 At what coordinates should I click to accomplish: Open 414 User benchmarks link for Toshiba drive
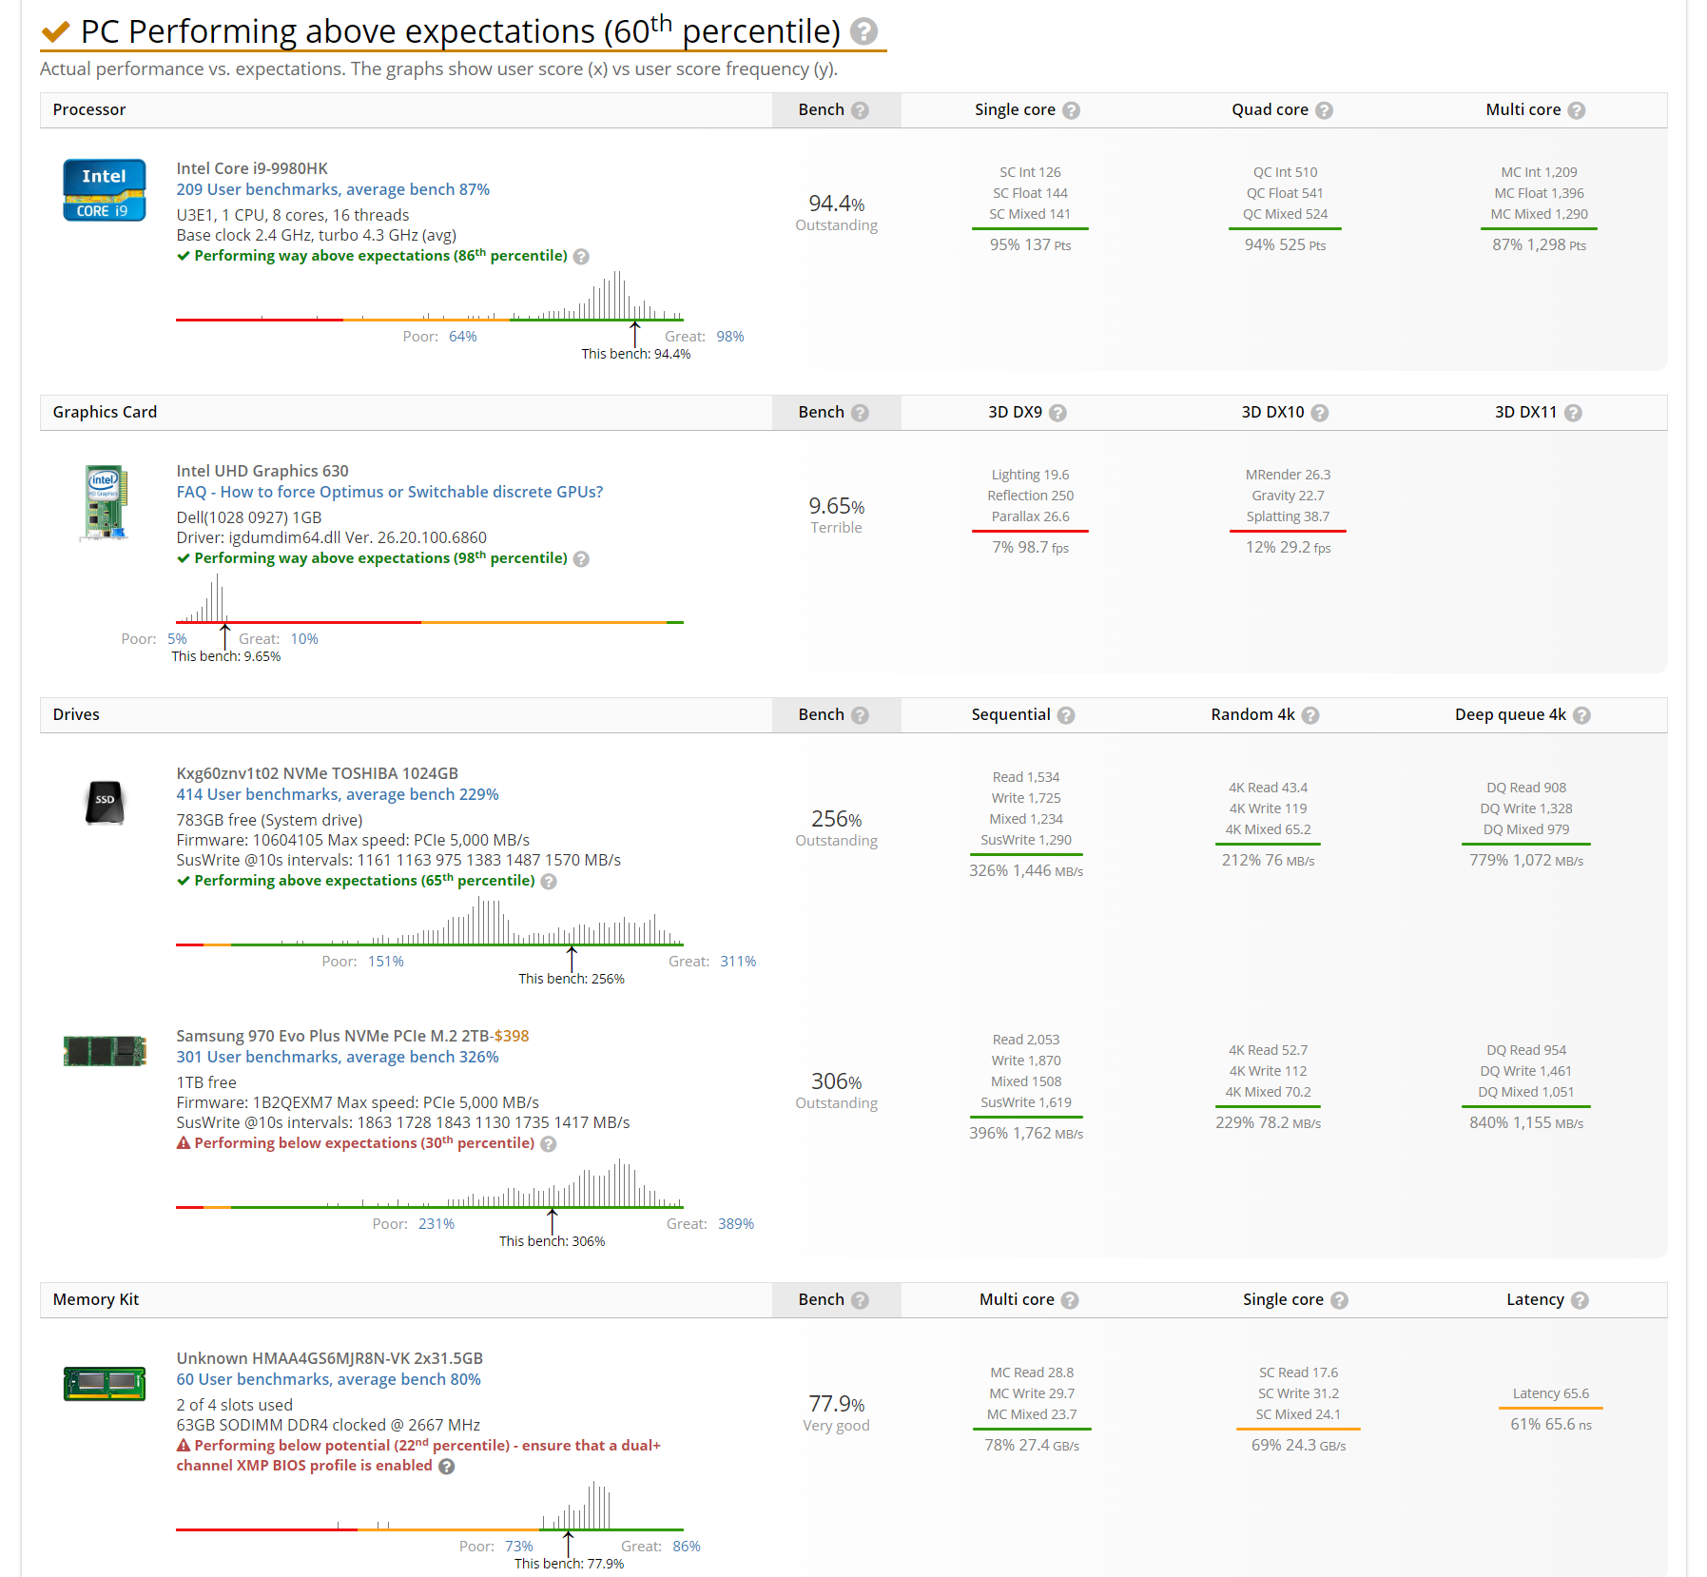tap(338, 794)
